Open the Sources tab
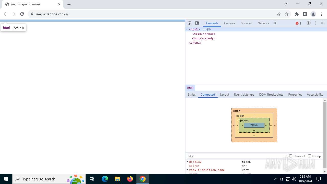 (x=246, y=23)
